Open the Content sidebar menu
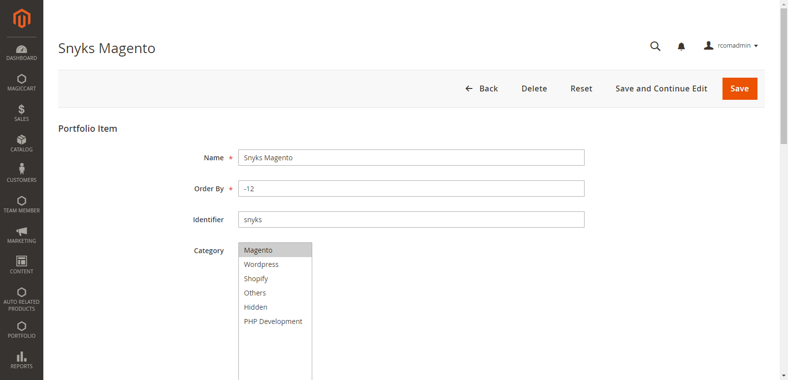The image size is (788, 380). click(22, 266)
